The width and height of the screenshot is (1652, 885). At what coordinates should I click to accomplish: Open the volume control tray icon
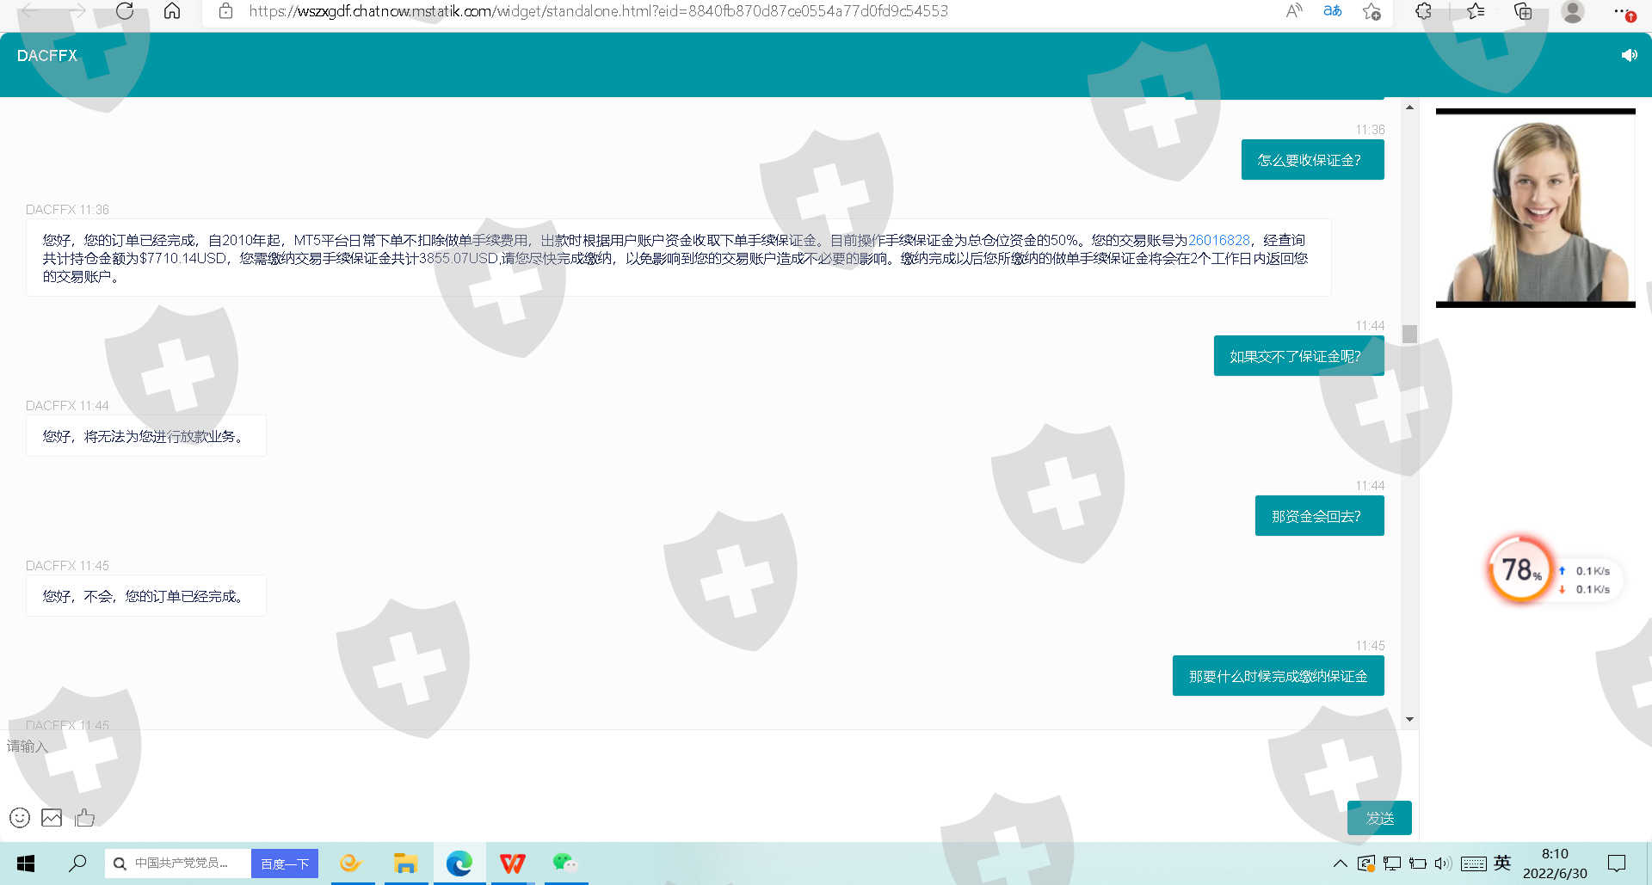[1443, 863]
